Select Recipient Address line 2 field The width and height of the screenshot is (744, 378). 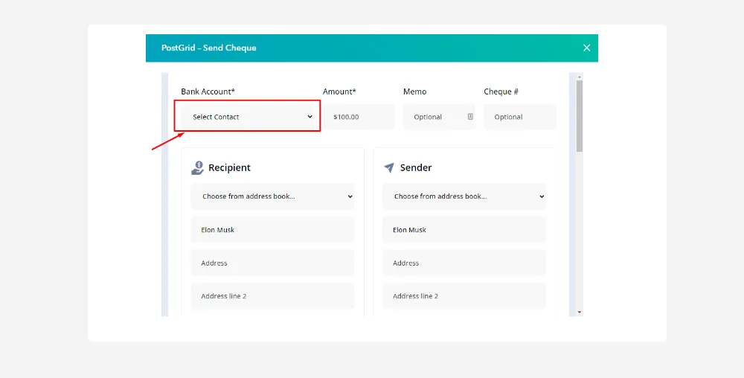coord(272,296)
